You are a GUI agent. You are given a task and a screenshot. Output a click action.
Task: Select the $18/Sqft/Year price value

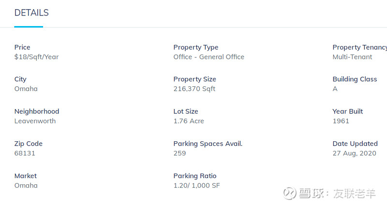coord(36,57)
